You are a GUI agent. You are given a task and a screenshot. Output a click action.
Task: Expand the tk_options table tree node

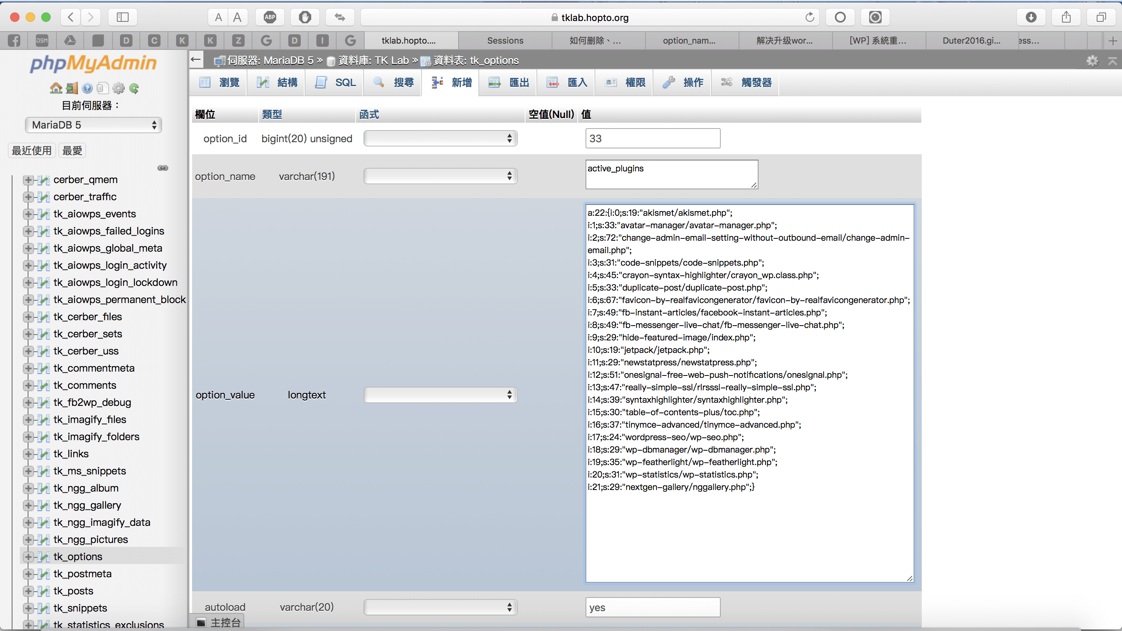pos(28,557)
